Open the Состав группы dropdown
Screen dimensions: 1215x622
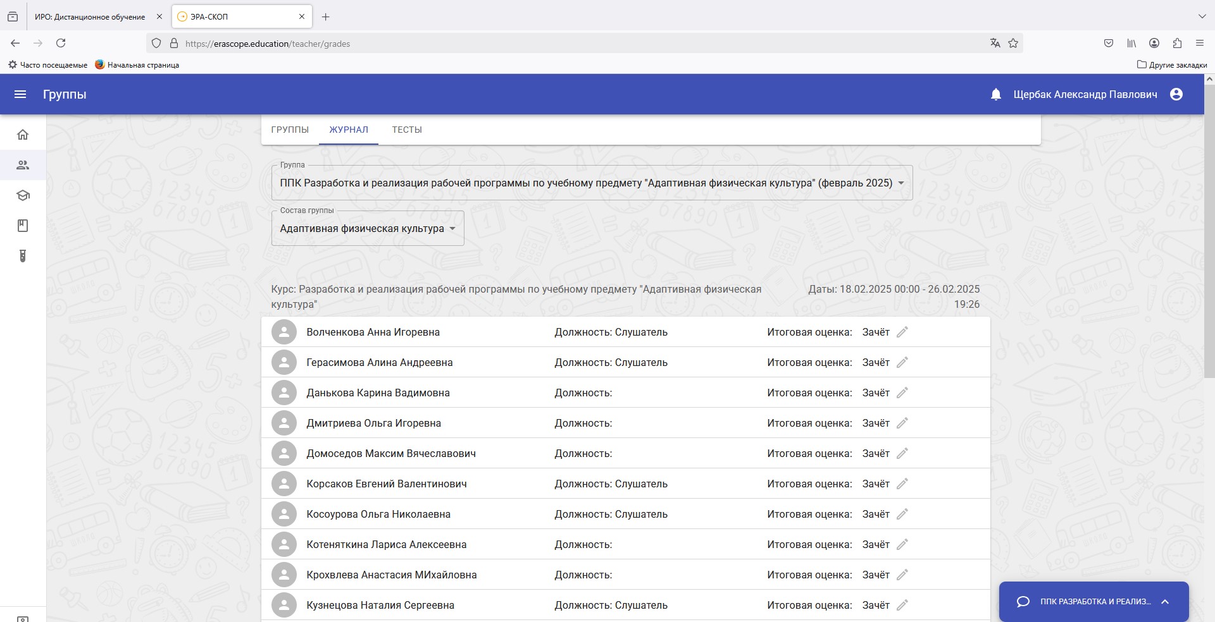coord(368,228)
